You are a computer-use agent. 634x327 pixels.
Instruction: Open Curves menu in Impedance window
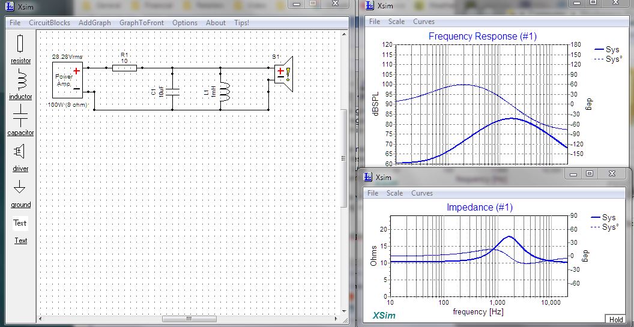coord(422,193)
